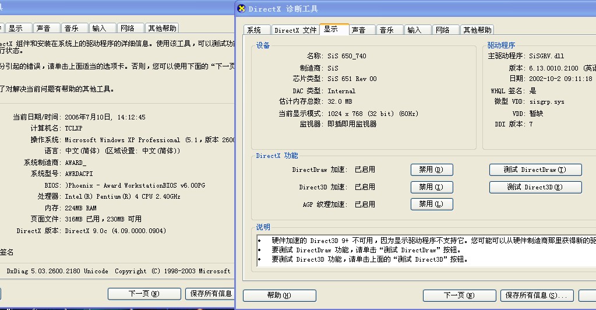Disable AGP texture acceleration with 禁用(L)

[432, 205]
